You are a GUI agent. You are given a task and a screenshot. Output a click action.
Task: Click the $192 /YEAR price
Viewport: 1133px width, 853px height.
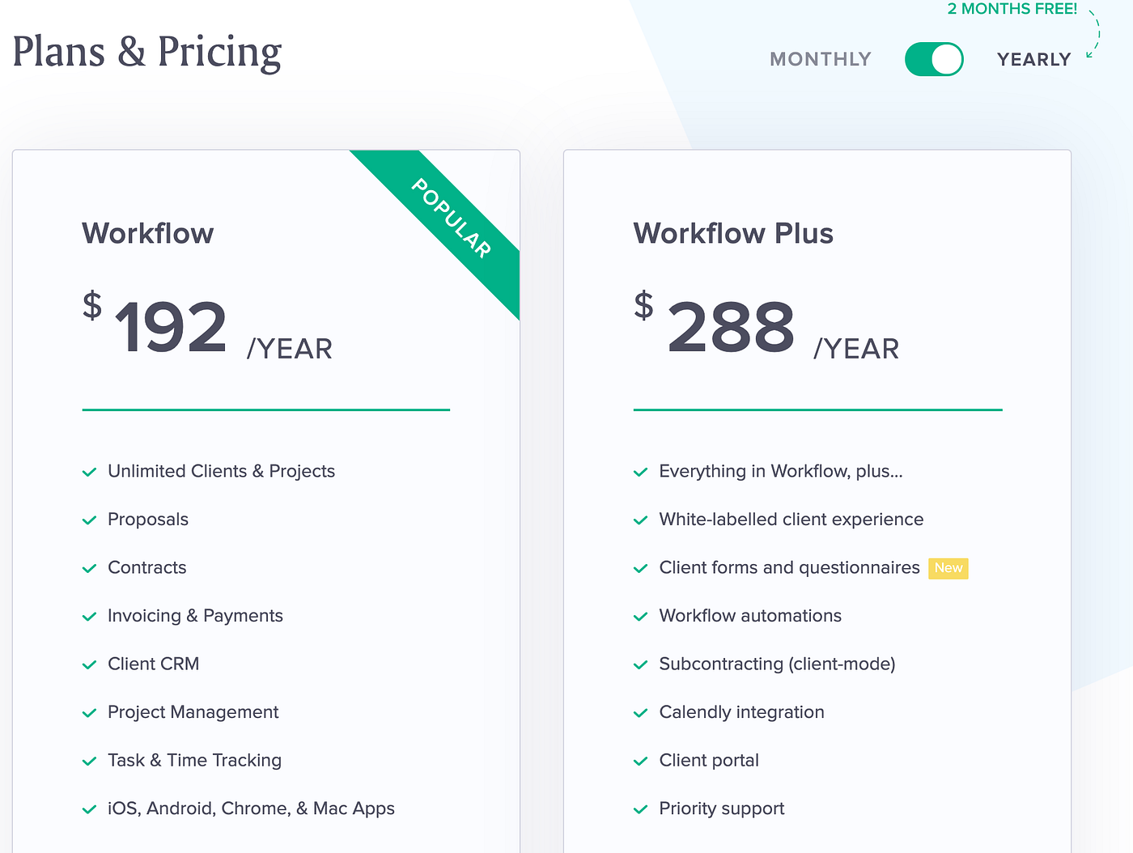pos(207,325)
